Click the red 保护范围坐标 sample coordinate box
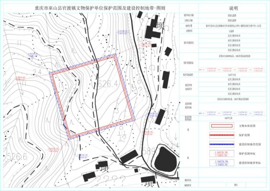Image resolution: width=270 pixels, height=191 pixels. (222, 154)
